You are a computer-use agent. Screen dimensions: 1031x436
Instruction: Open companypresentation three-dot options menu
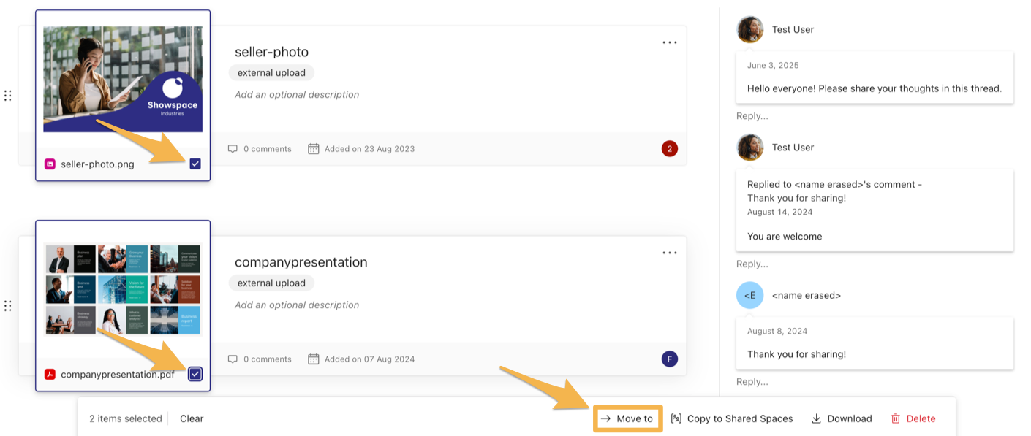(x=669, y=253)
